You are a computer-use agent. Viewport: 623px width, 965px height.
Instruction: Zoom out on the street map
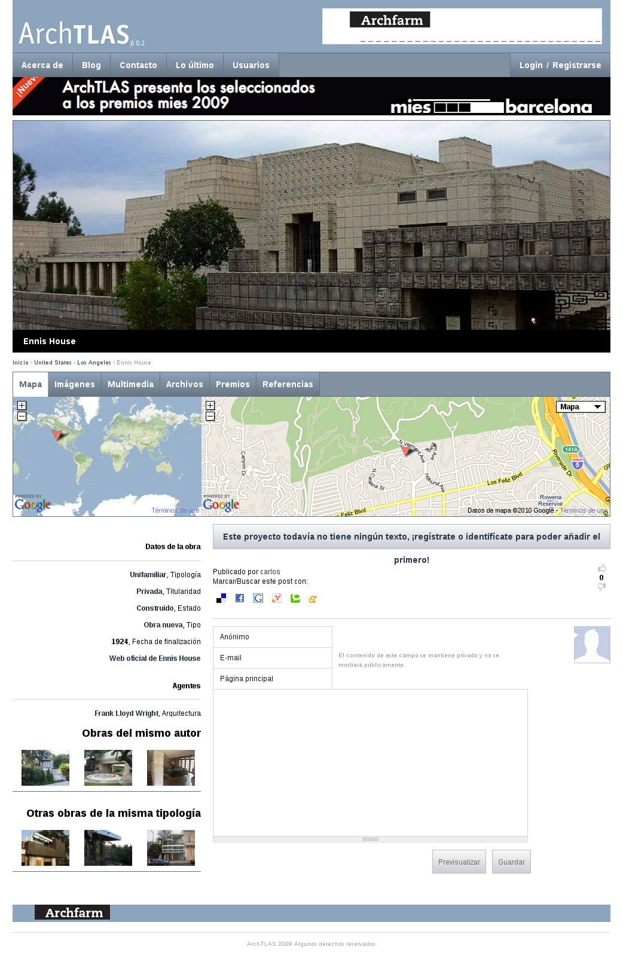pos(210,416)
